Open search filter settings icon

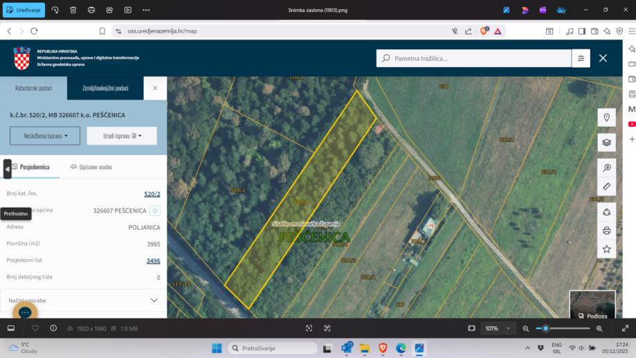[581, 58]
